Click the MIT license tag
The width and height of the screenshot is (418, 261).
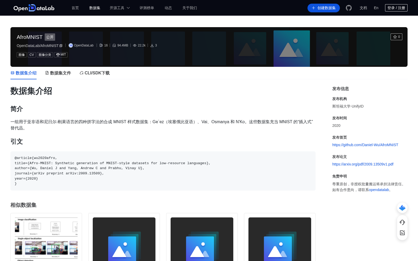(61, 55)
